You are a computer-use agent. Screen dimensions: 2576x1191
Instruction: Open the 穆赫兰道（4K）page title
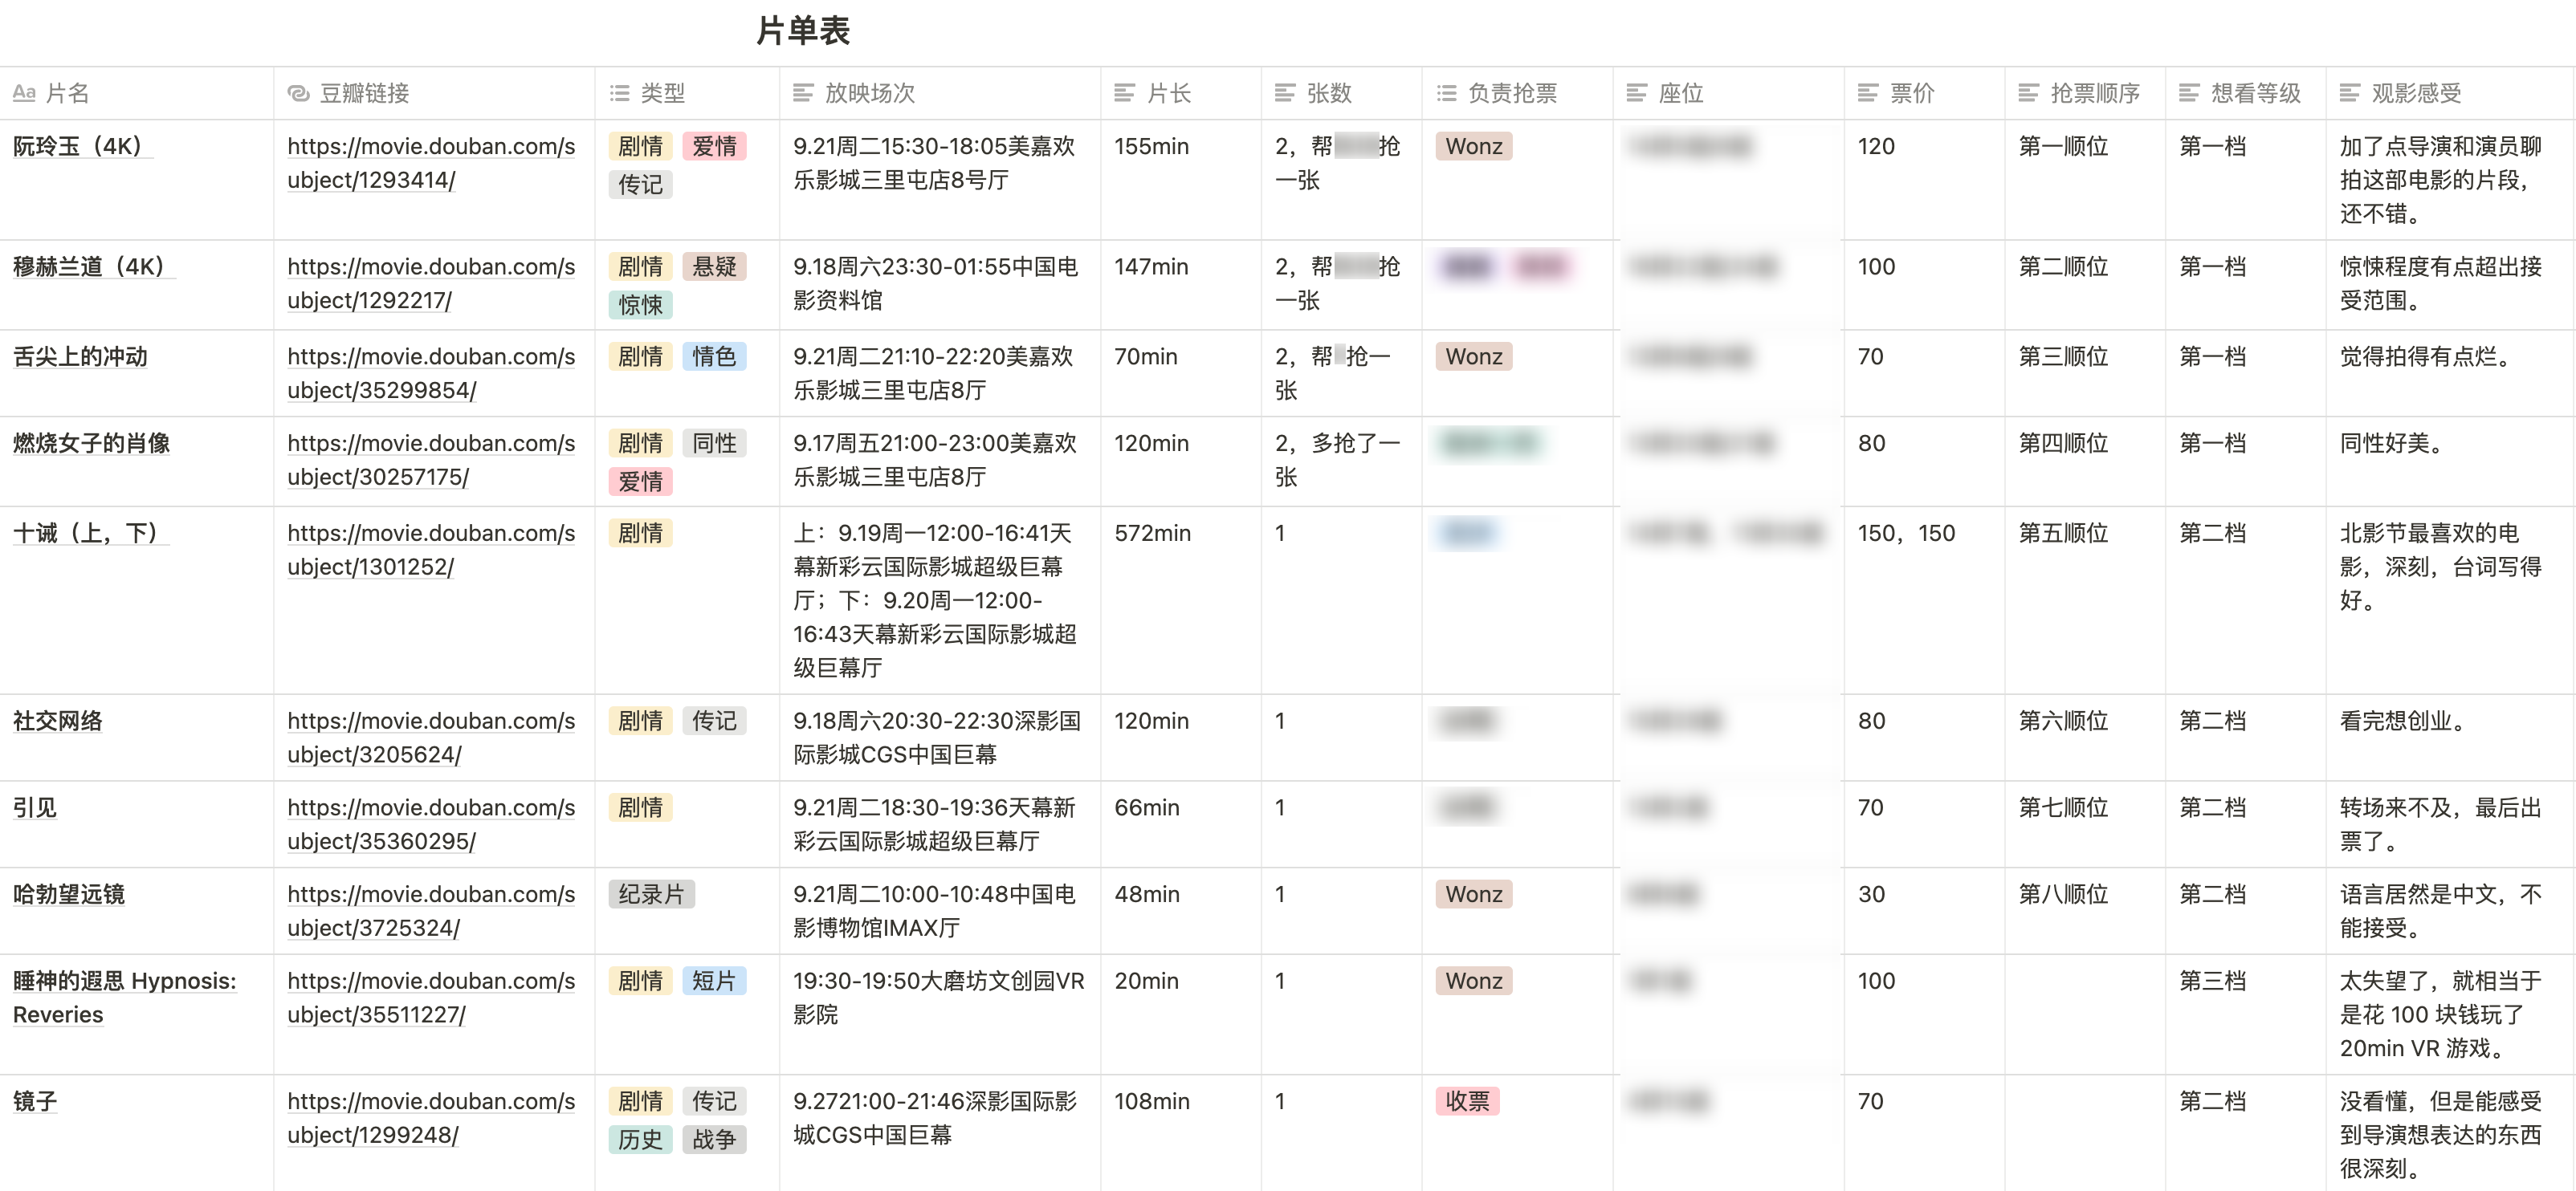pyautogui.click(x=88, y=266)
